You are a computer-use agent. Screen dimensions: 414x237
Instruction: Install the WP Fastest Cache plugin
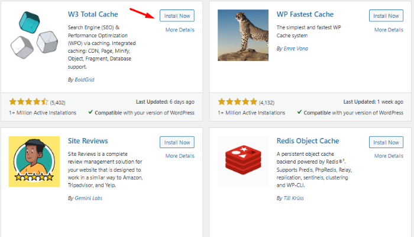point(386,15)
